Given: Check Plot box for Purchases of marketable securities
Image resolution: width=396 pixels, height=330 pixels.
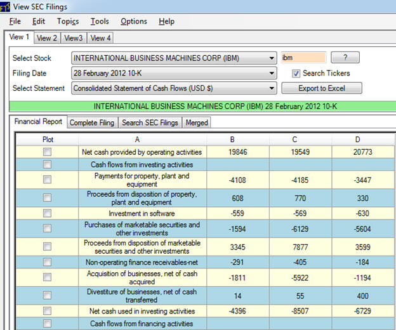Looking at the screenshot, I should (x=47, y=228).
